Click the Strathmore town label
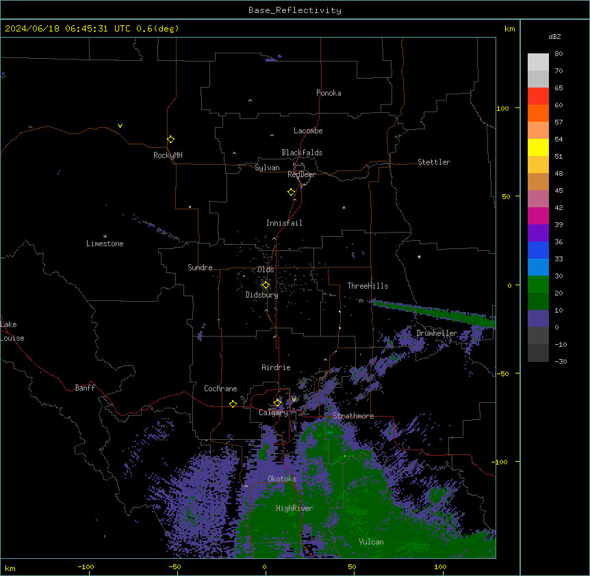Screen dimensions: 590x576 click(353, 416)
